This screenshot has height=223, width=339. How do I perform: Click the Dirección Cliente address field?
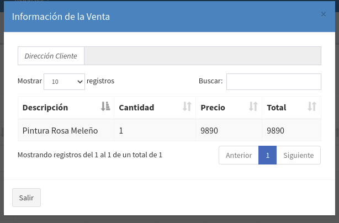coord(203,56)
